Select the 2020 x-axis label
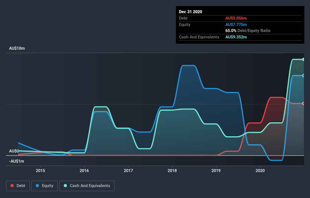Screen dimensions: 310x198 [x=260, y=171]
